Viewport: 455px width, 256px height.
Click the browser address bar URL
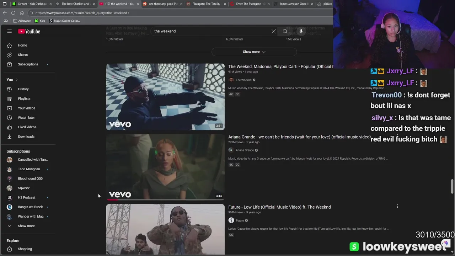(82, 13)
